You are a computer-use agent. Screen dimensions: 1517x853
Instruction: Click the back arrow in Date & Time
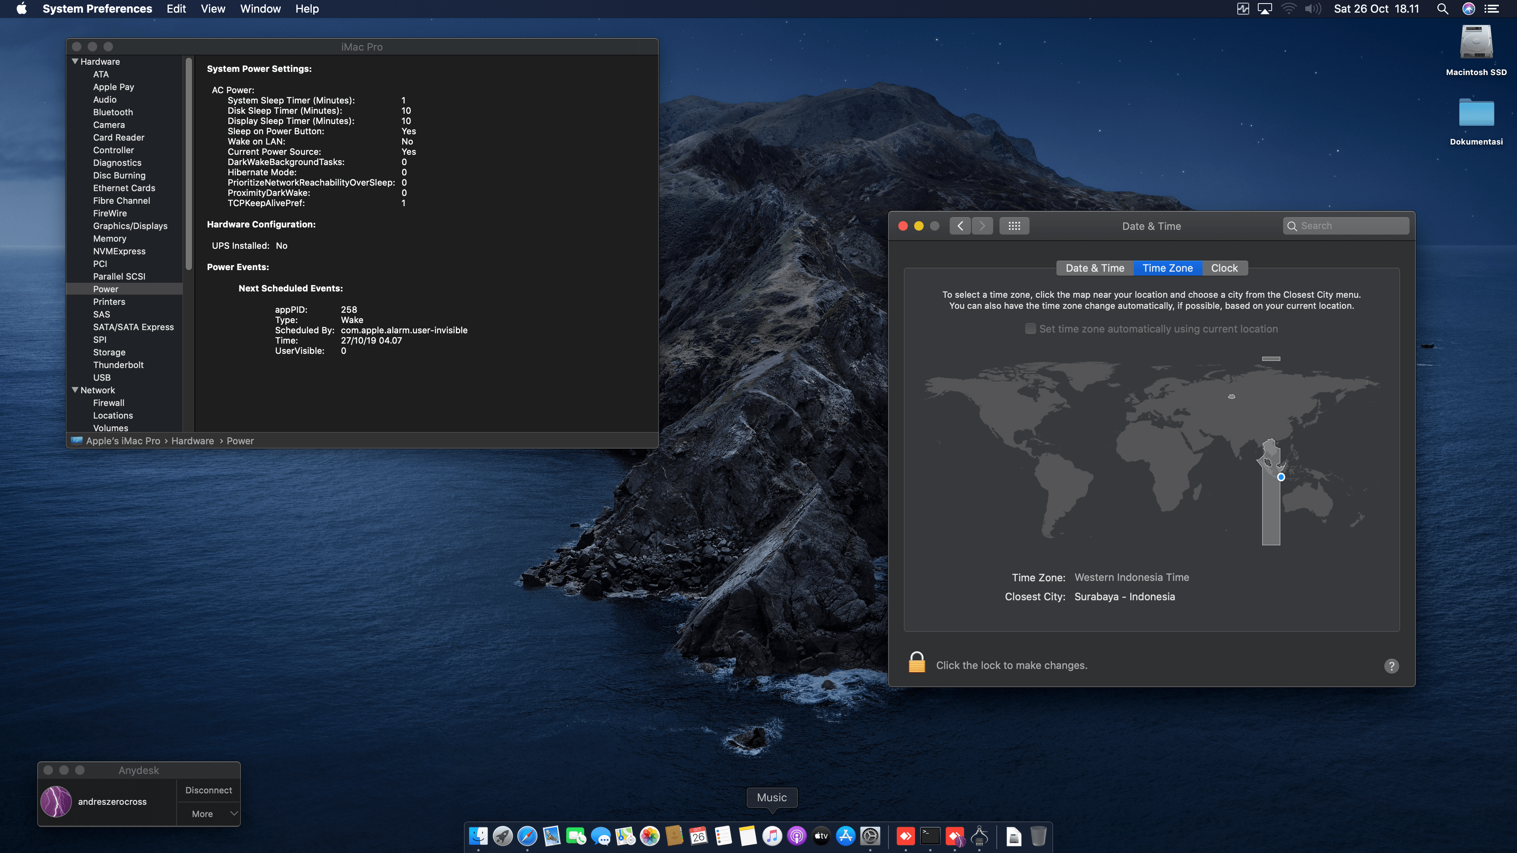click(x=960, y=226)
